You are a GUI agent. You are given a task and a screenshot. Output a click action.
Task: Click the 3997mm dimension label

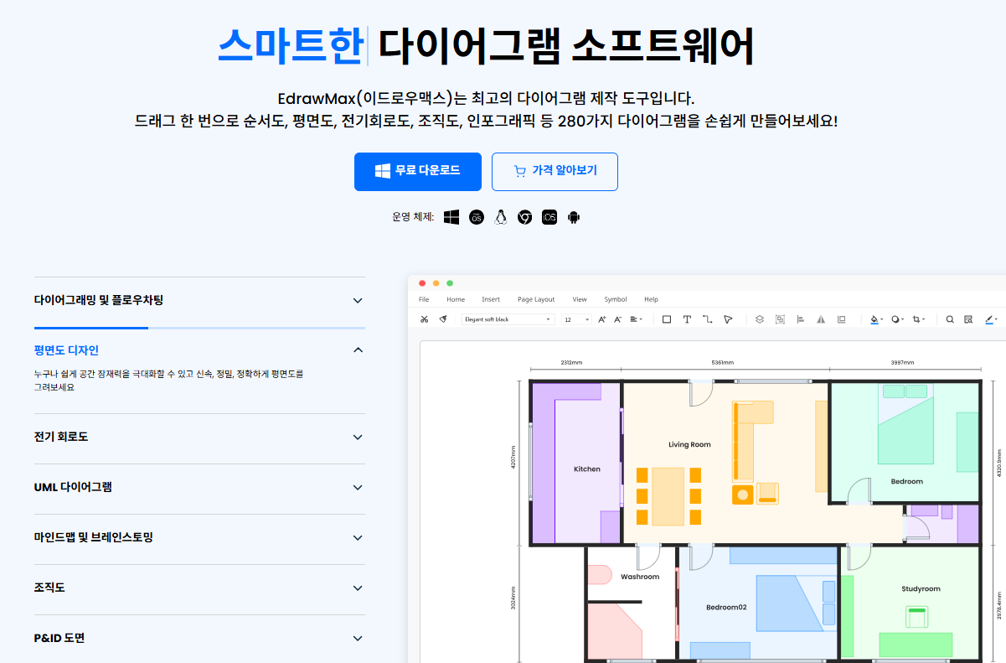tap(902, 362)
